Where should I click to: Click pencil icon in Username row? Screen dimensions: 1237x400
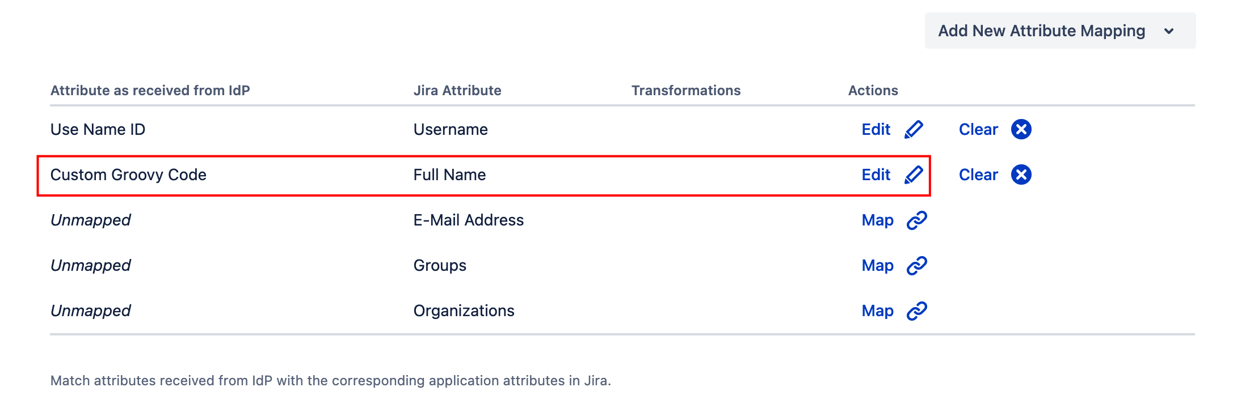(x=914, y=130)
